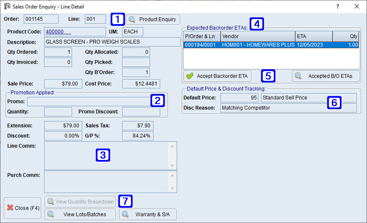
Task: Click the Standard Sell Price field
Action: [x=309, y=98]
